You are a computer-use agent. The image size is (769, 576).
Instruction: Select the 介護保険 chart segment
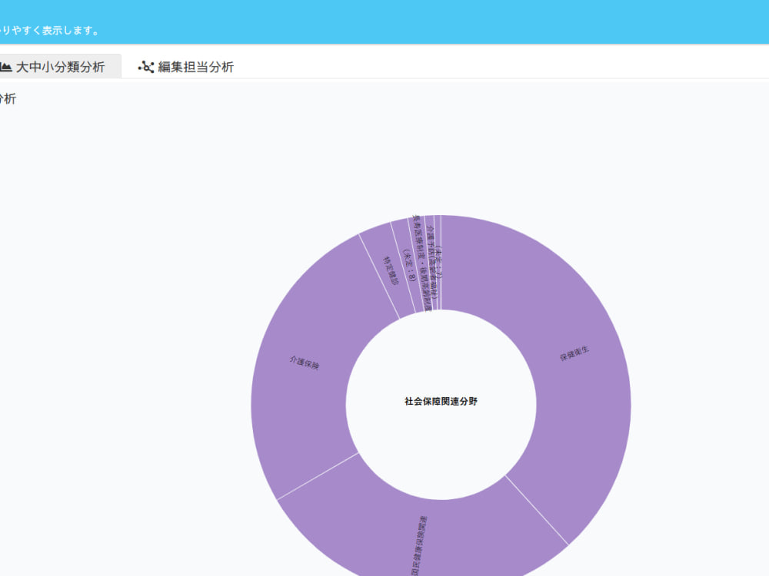304,361
